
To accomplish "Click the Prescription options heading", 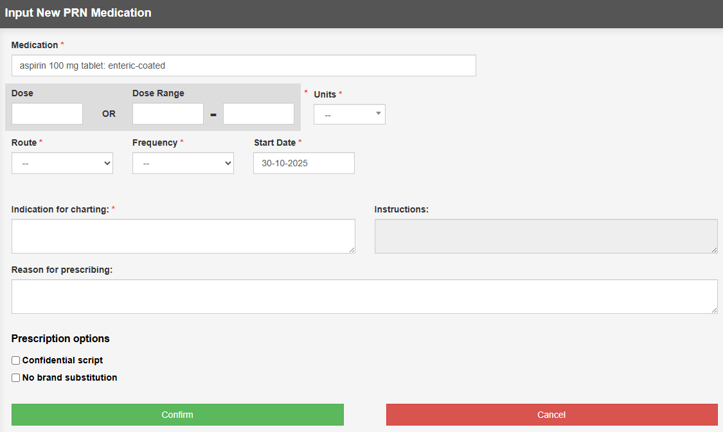I will click(x=60, y=338).
